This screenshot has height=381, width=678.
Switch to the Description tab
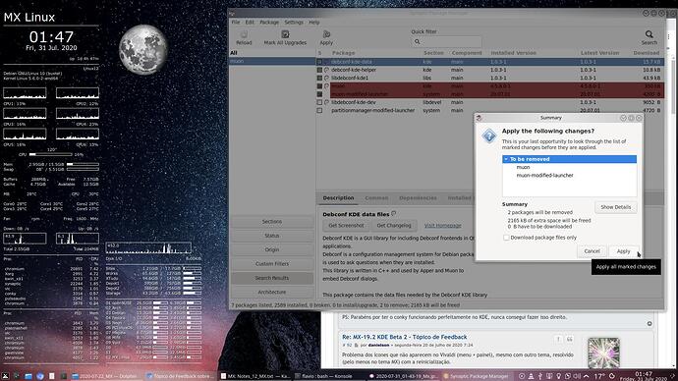(x=338, y=197)
